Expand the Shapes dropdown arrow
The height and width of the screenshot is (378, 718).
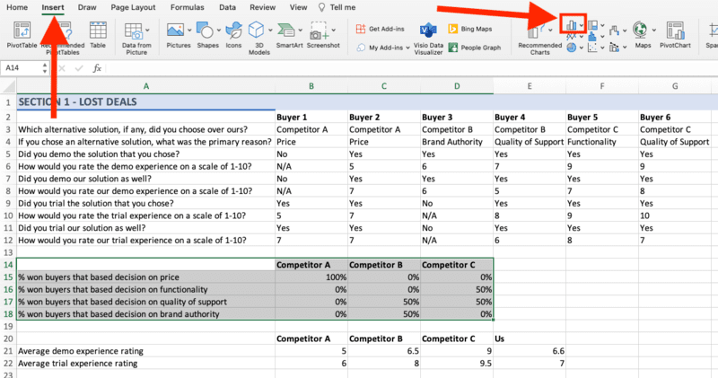[220, 28]
